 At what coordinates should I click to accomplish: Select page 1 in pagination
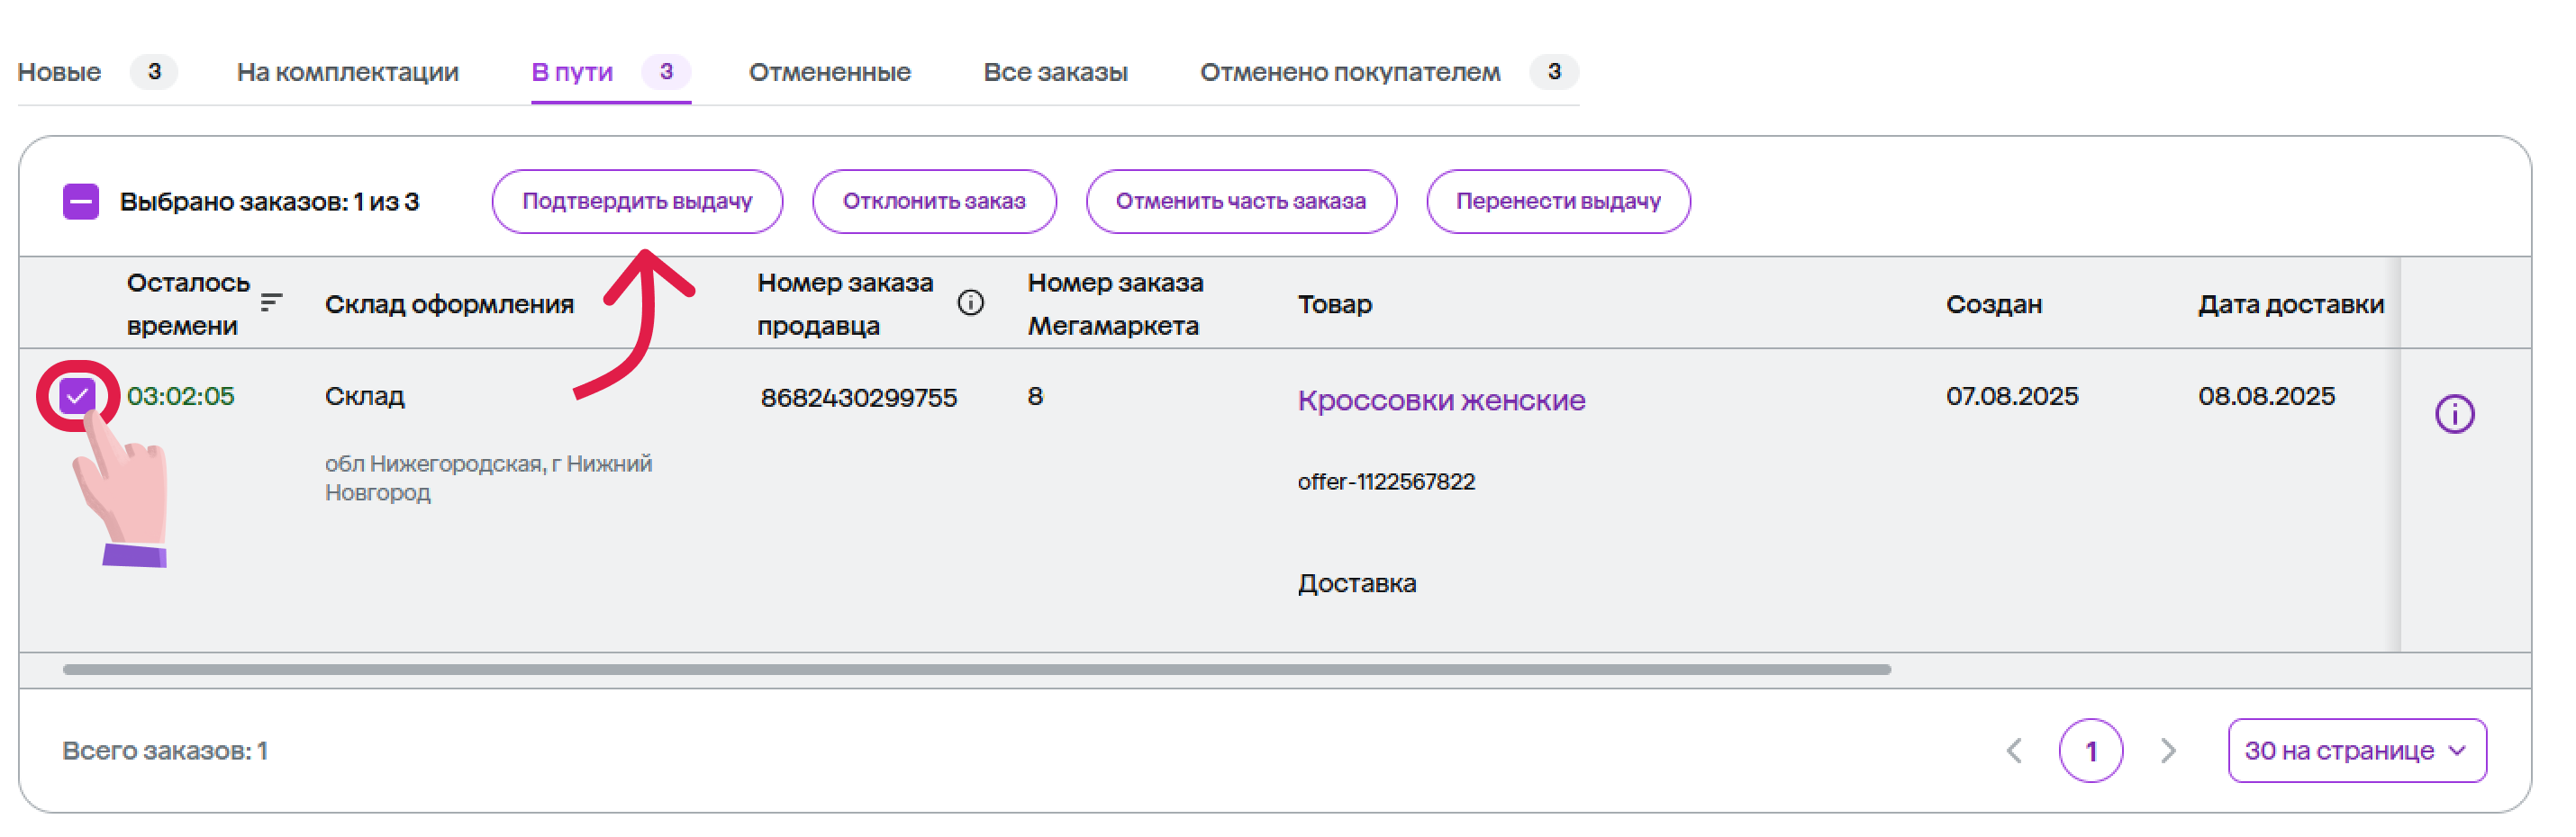2090,750
